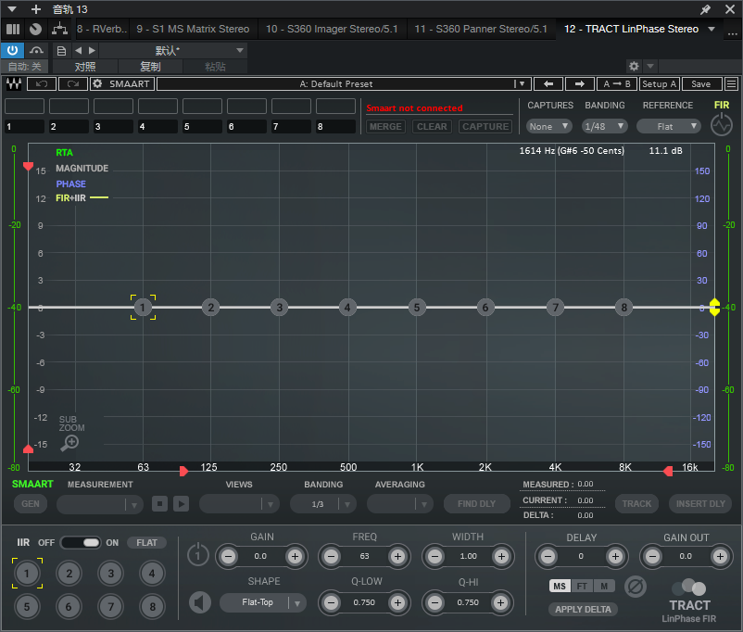Switch to 11 - S360 Panner tab
Viewport: 743px width, 632px height.
(x=481, y=29)
